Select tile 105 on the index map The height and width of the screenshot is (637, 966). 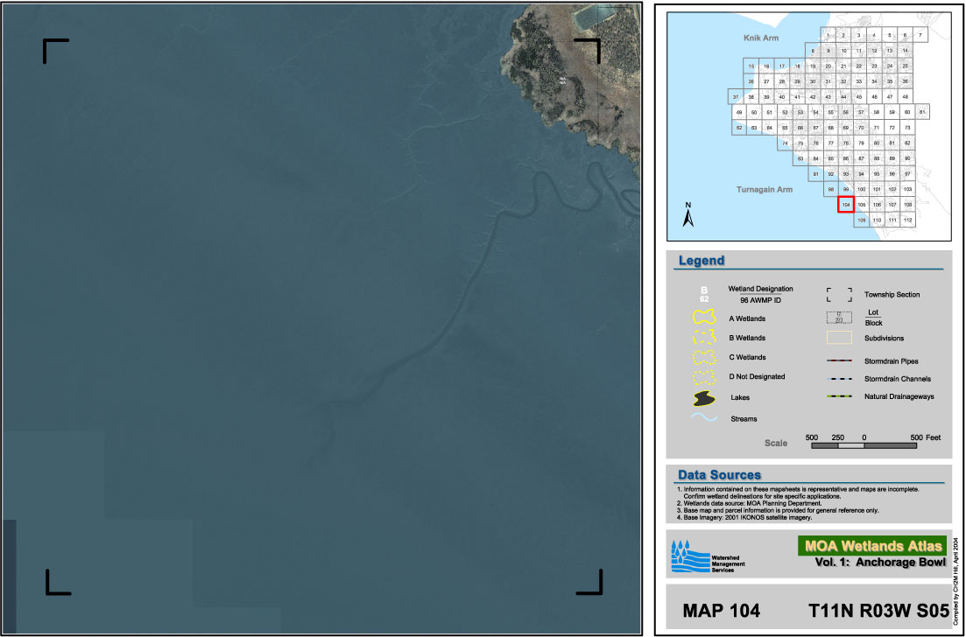pos(862,205)
